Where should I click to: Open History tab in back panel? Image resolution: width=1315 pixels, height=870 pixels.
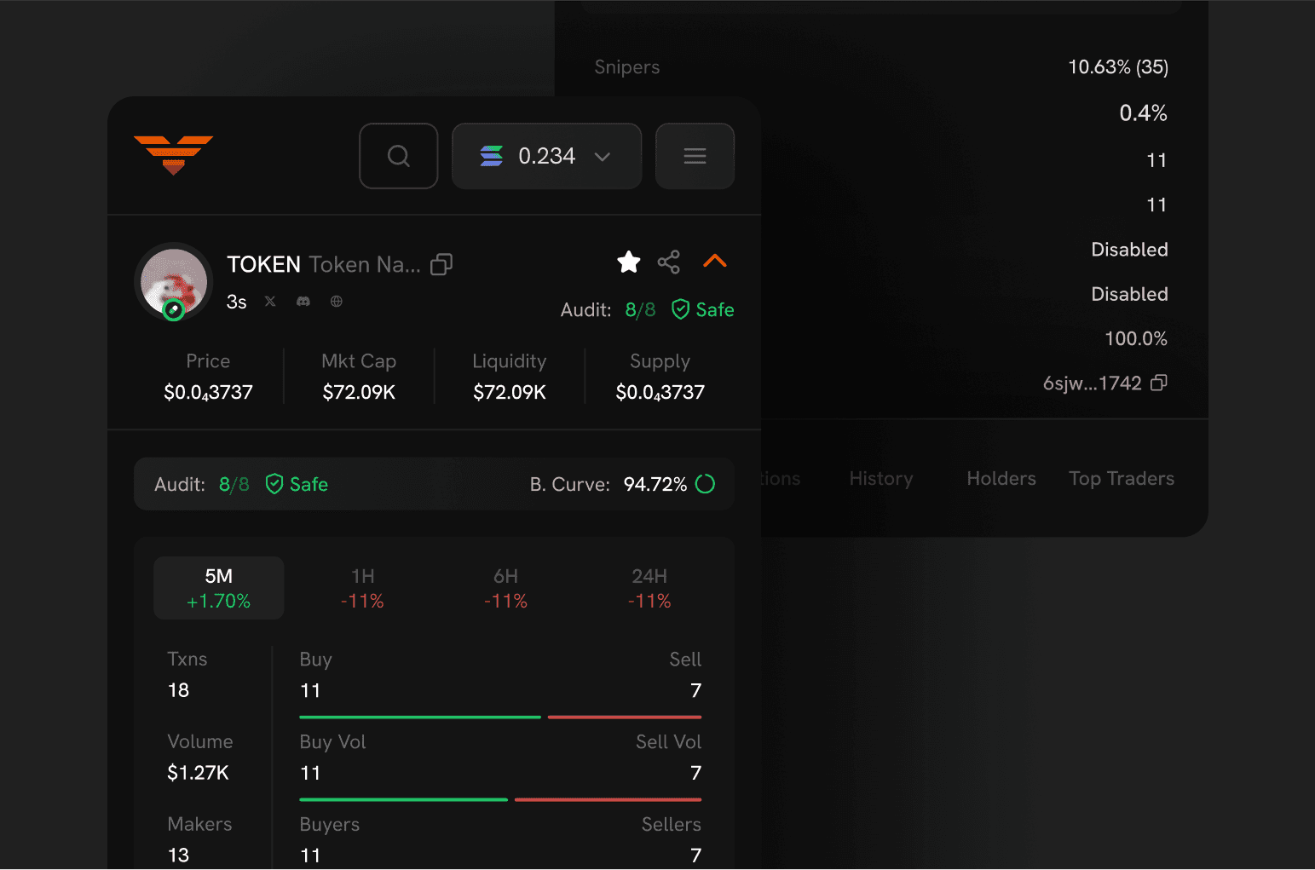tap(881, 479)
